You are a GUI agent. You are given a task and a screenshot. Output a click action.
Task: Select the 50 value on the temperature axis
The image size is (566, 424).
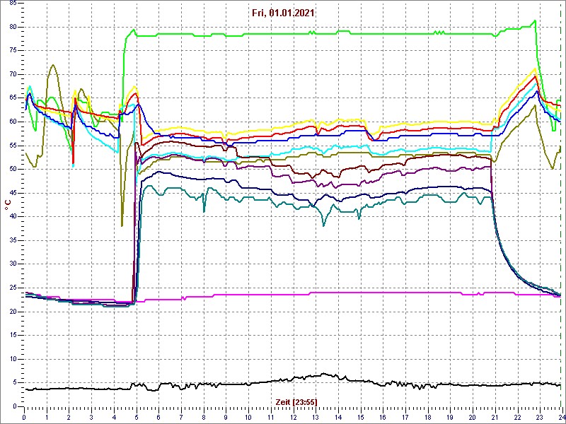12,170
